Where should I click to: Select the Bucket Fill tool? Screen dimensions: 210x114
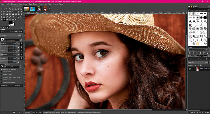(x=1, y=17)
